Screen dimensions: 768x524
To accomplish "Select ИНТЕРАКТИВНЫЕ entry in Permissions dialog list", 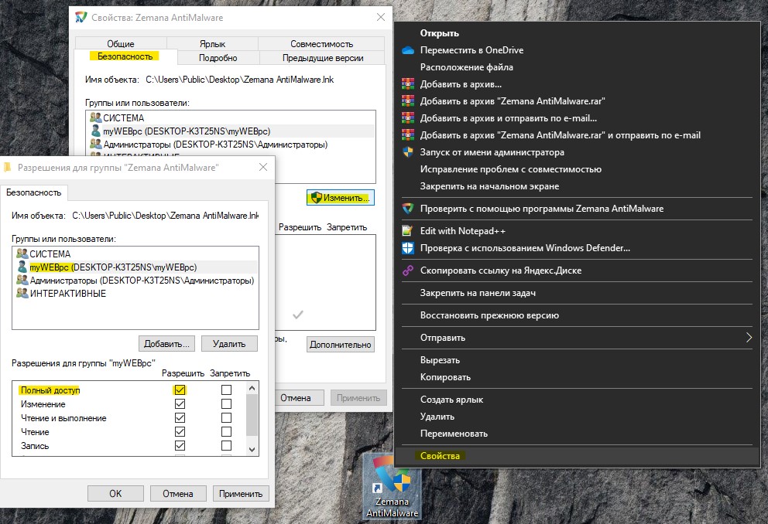I will pos(135,293).
